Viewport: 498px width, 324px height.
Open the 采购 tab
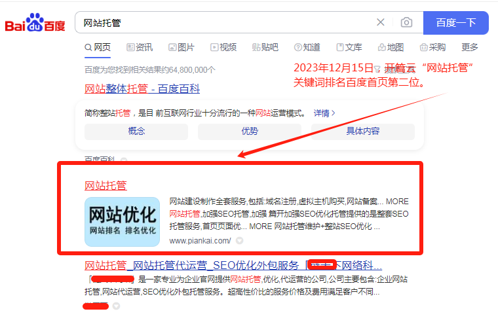433,47
